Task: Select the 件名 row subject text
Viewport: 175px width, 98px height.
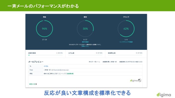Action: click(59, 74)
